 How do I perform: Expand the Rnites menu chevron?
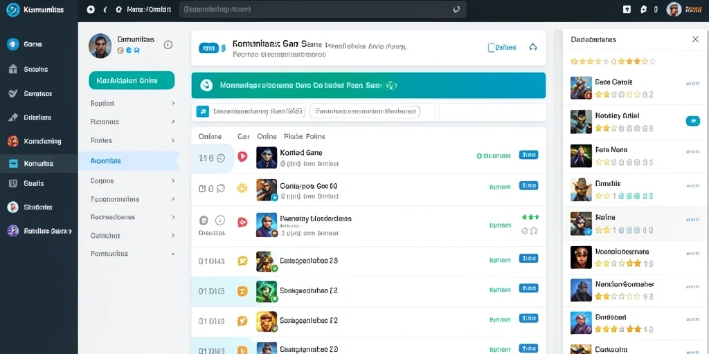[172, 140]
